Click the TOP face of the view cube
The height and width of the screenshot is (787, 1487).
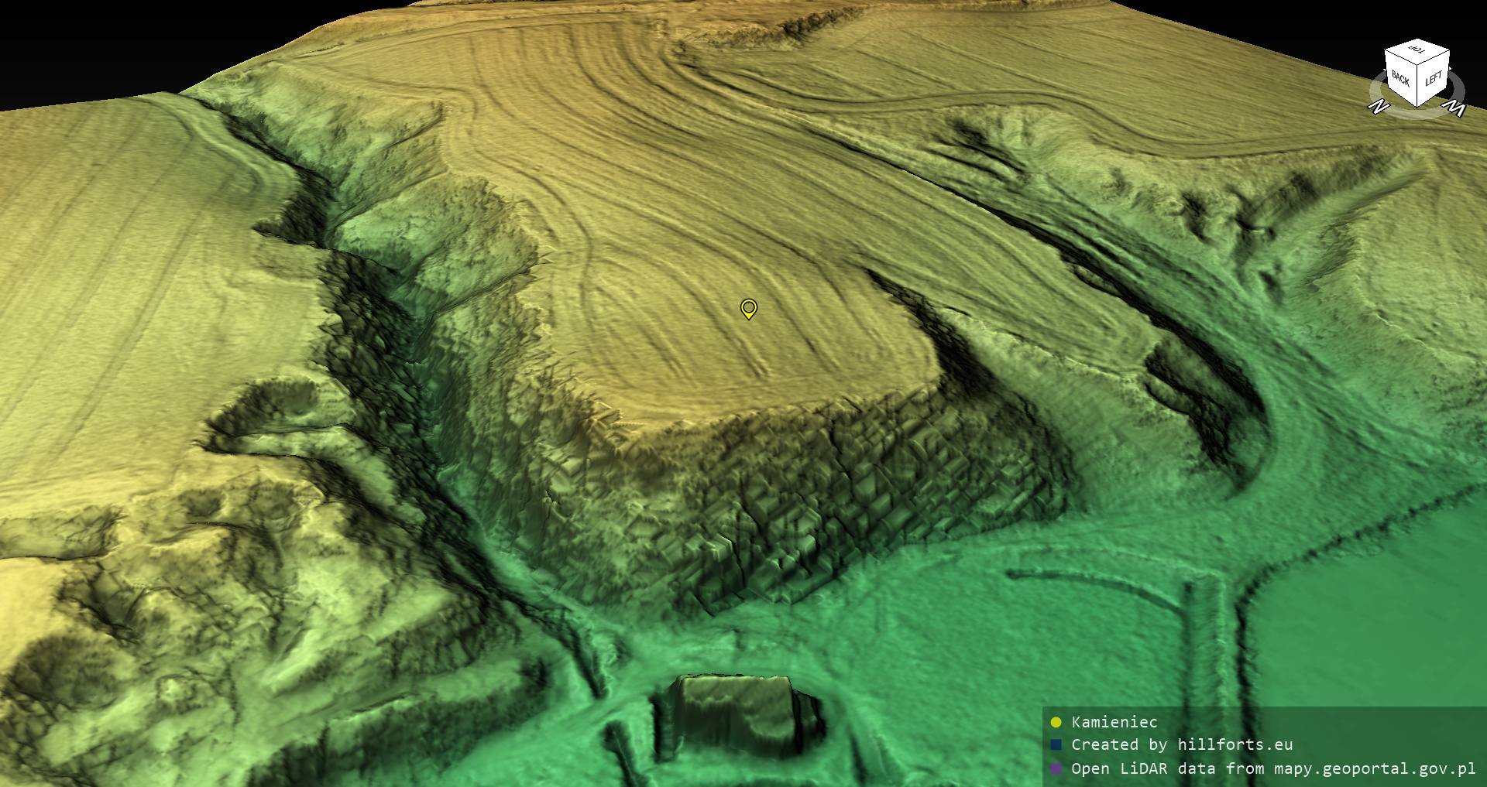tap(1417, 51)
